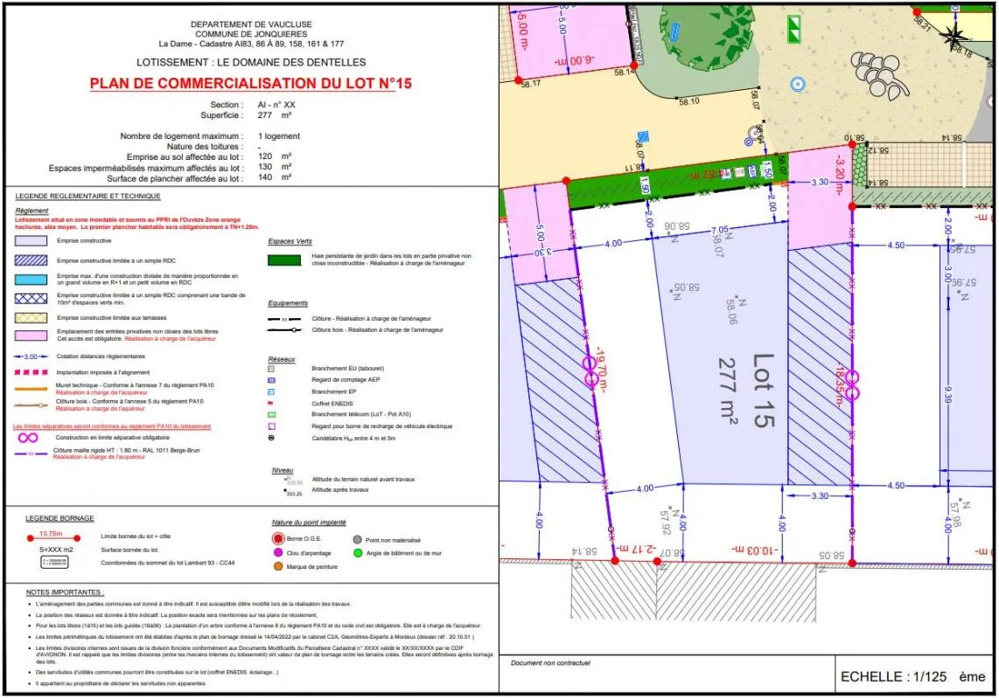Click the underlined red limites séparatives text
The image size is (999, 699).
pyautogui.click(x=112, y=426)
